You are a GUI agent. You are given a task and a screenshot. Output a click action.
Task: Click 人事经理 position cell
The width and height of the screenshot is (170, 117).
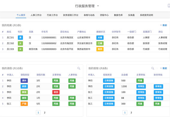(163, 37)
